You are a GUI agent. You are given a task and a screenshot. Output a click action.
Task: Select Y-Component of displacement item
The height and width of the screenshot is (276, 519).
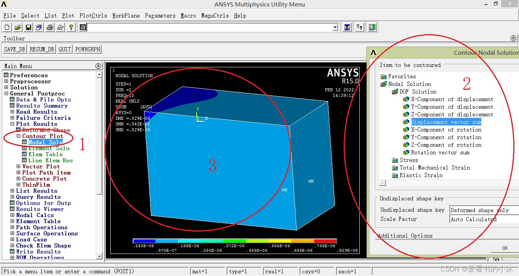(x=452, y=107)
